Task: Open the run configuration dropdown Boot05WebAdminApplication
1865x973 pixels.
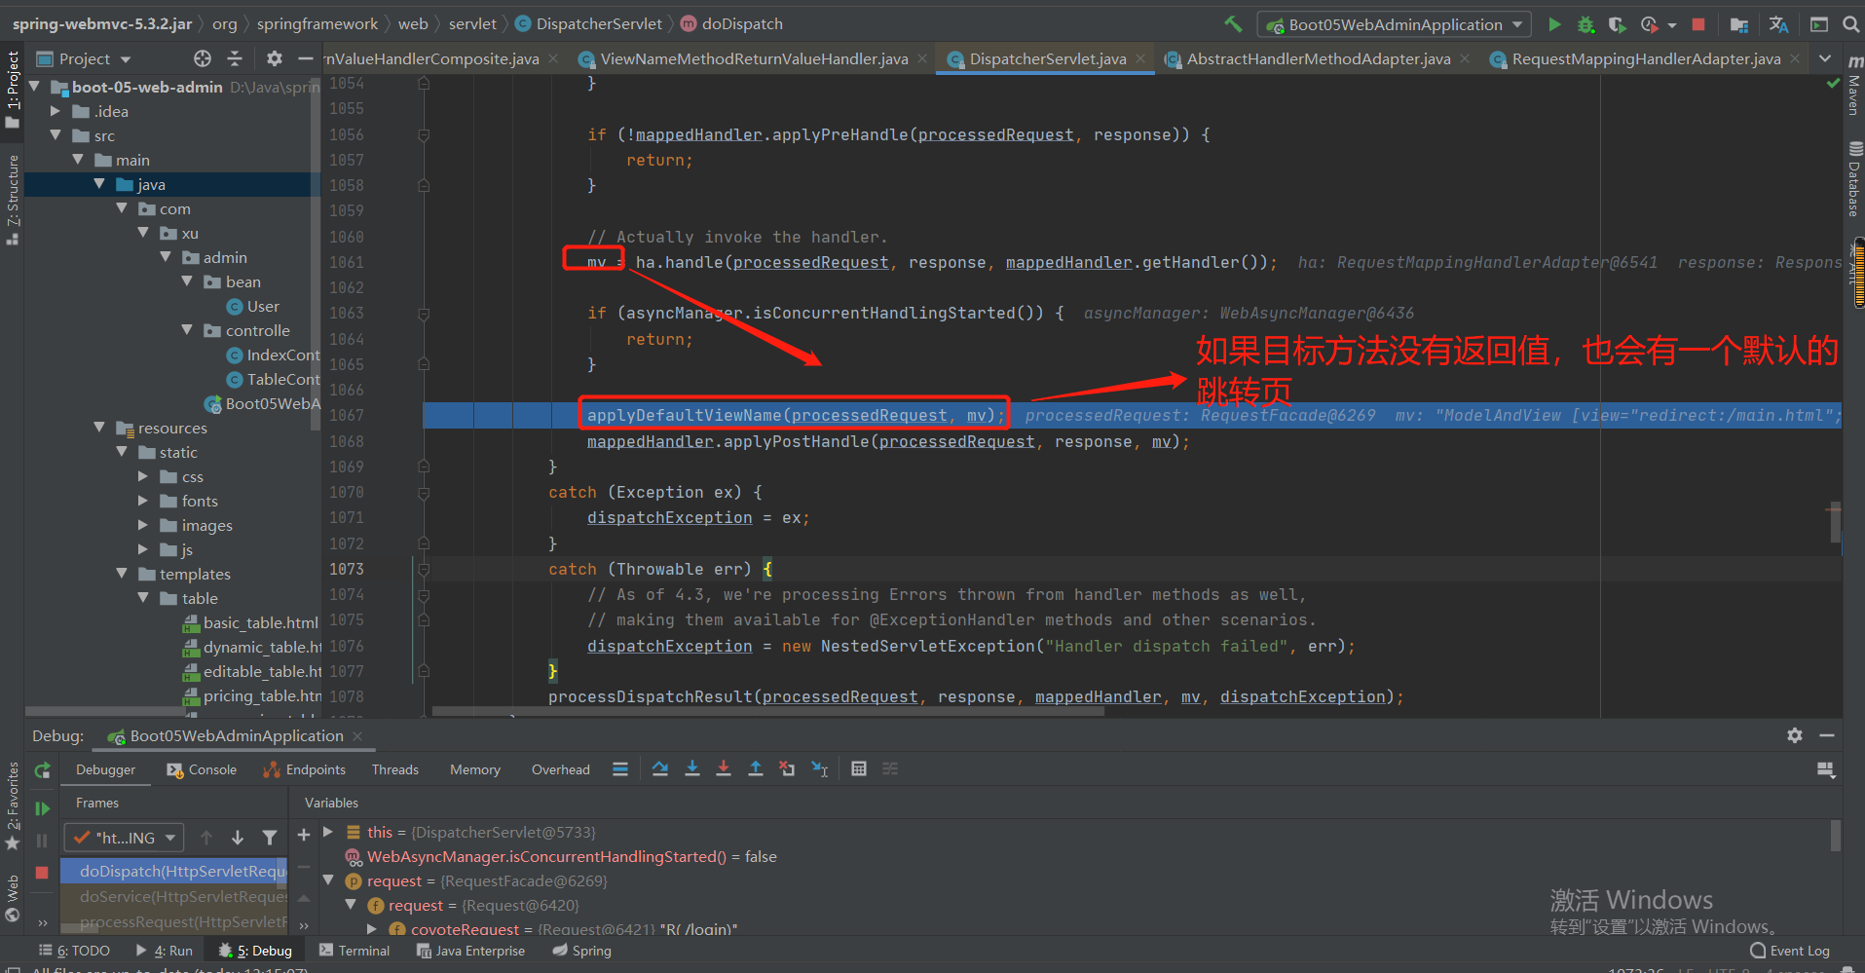Action: tap(1395, 24)
